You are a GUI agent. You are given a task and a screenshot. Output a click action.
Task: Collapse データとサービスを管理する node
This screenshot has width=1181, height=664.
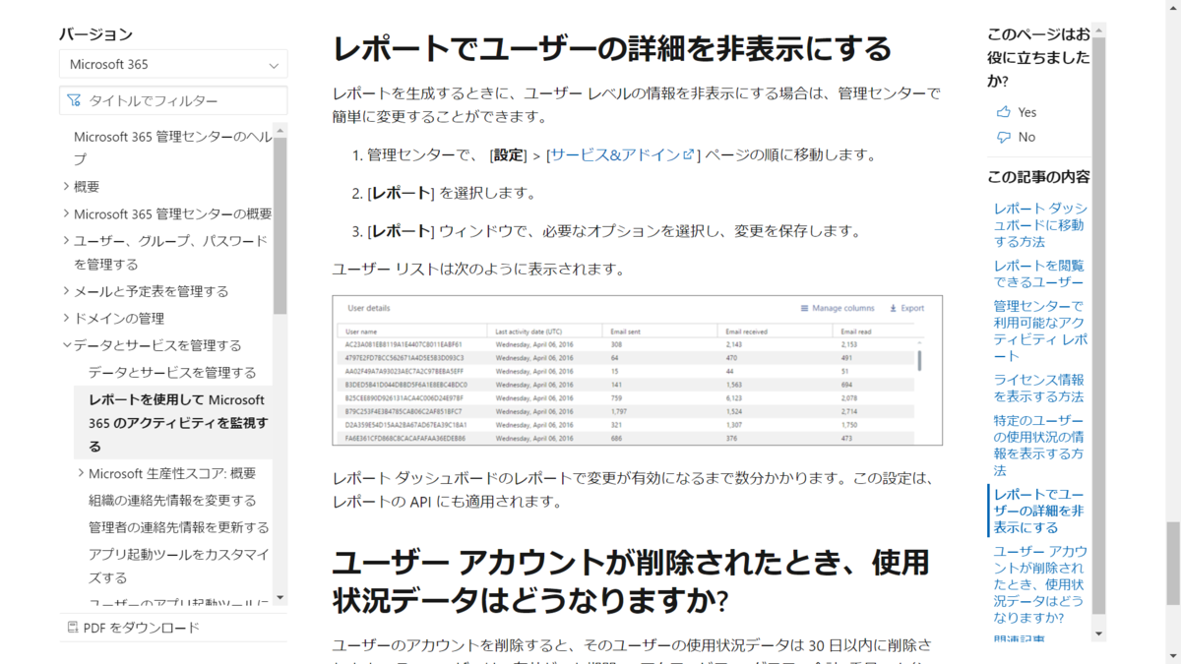(66, 345)
